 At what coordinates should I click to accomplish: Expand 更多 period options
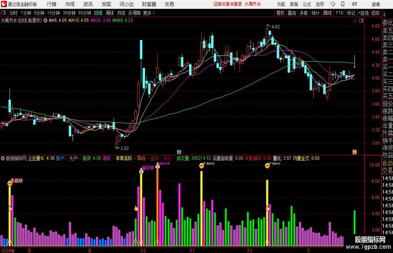pyautogui.click(x=149, y=13)
